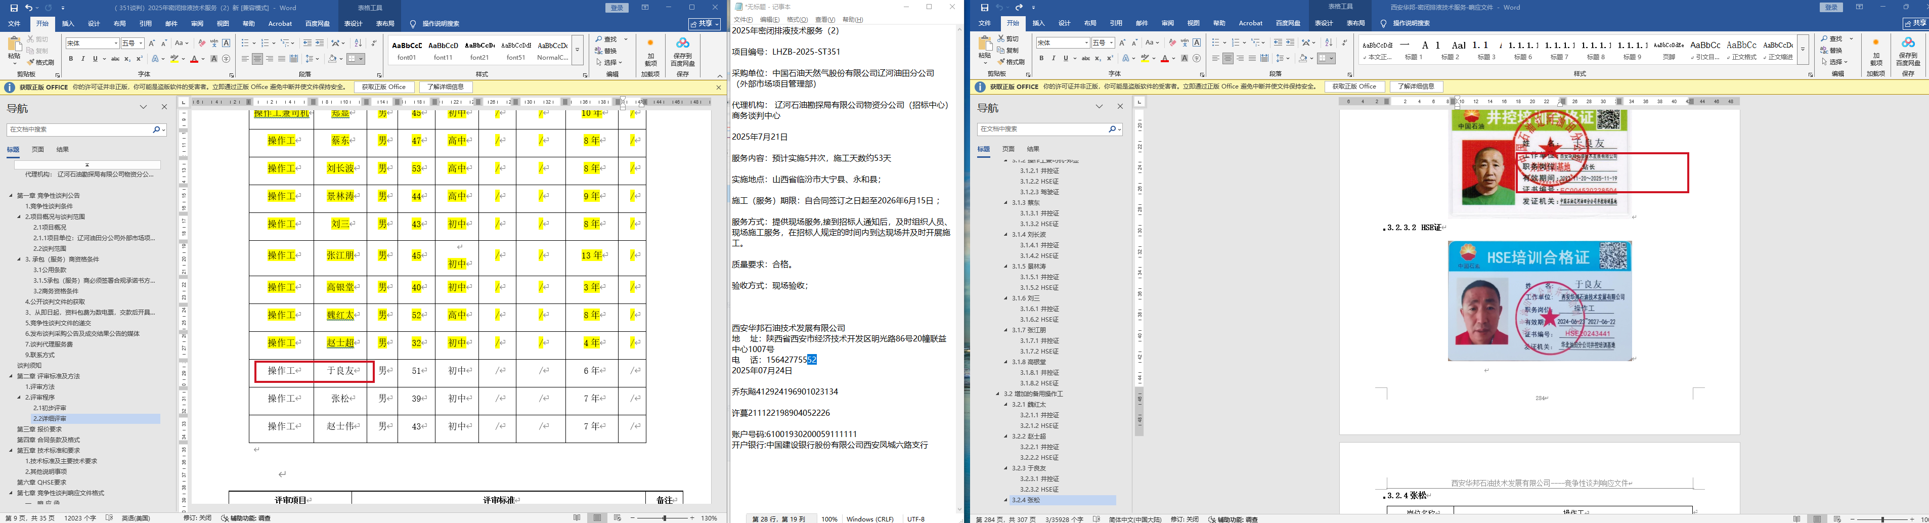Click 获取正版 Office button in left Word
1929x523 pixels.
coord(383,87)
